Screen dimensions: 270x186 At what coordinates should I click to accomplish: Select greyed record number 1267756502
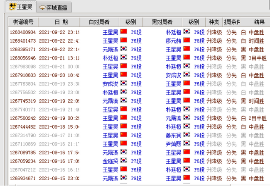point(23,93)
